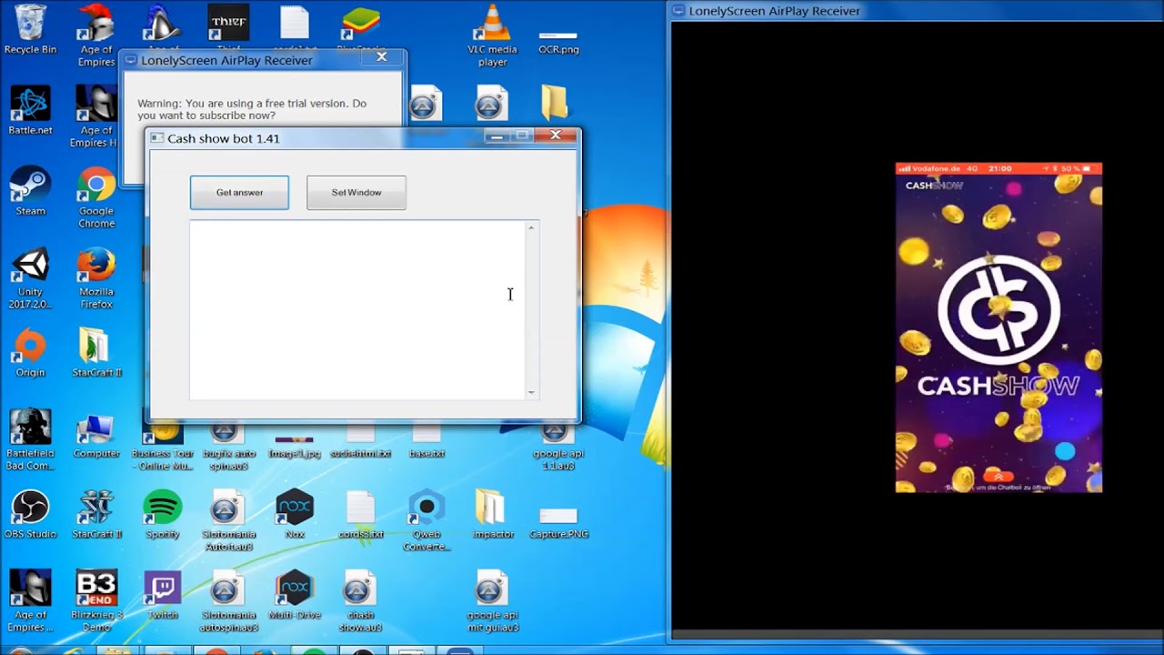
Task: Select the suchehtml.txt file
Action: point(360,442)
